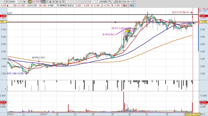Pick the 5 interval button
Screen dimensions: 208x116
click(x=73, y=2)
